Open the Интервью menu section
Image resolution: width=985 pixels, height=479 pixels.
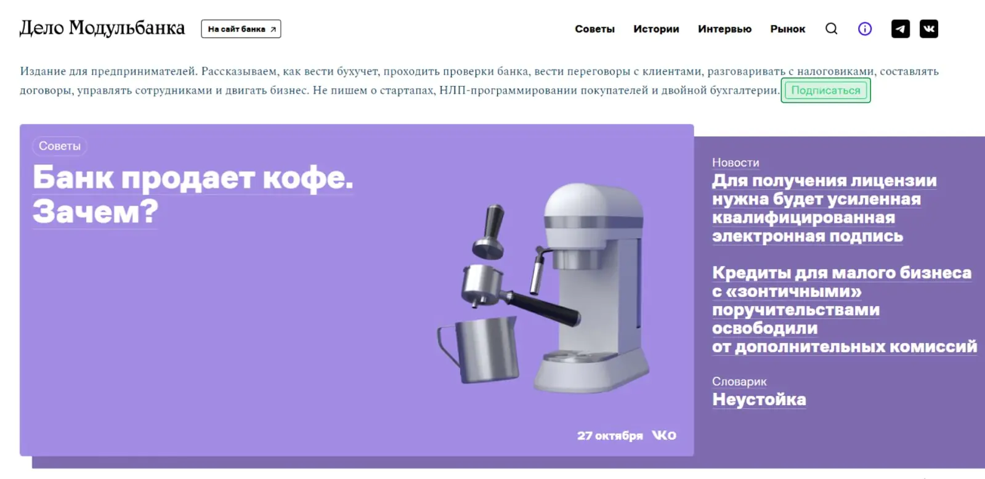point(724,29)
